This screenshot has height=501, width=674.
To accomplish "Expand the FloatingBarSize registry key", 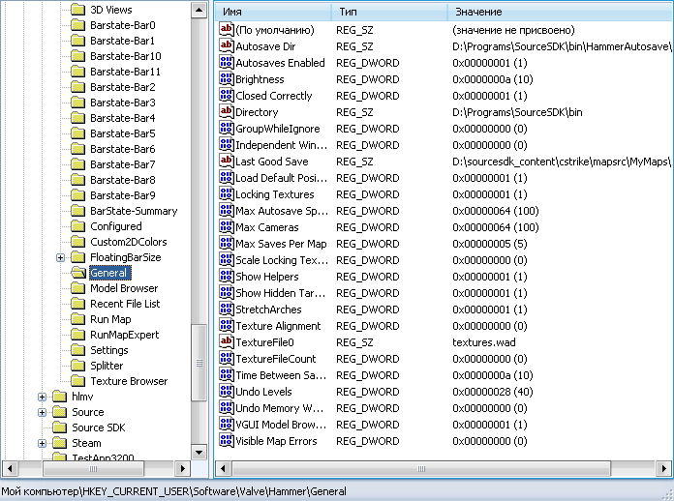I will point(61,257).
